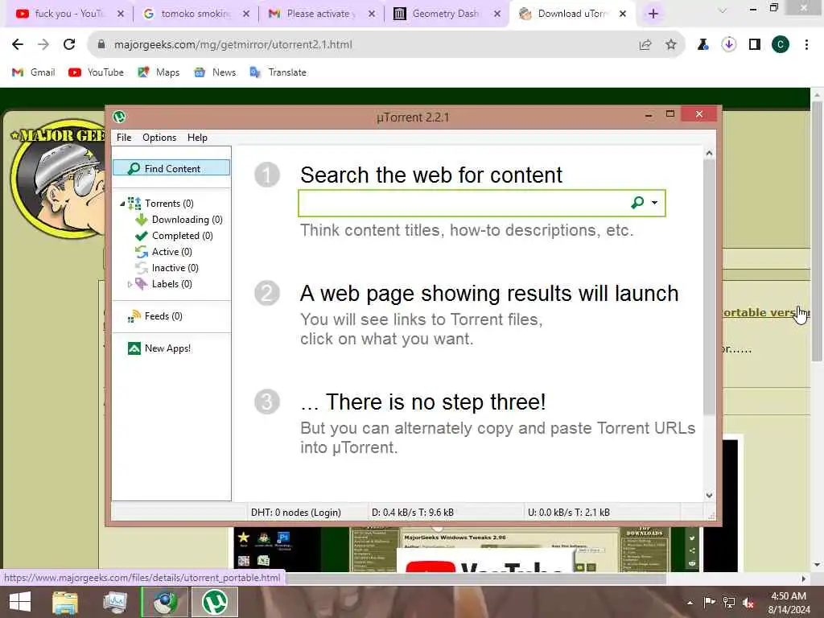Open Chrome three-dot menu
Screen dimensions: 824x618
click(x=806, y=45)
